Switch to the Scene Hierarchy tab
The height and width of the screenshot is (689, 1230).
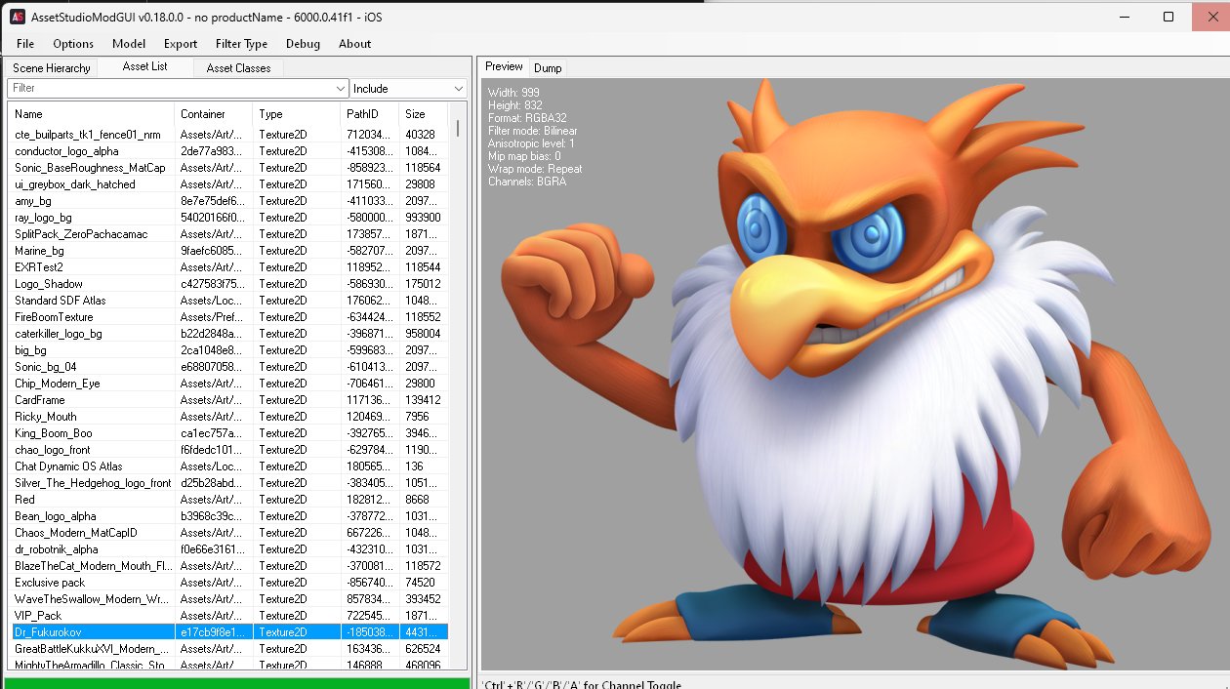point(52,68)
